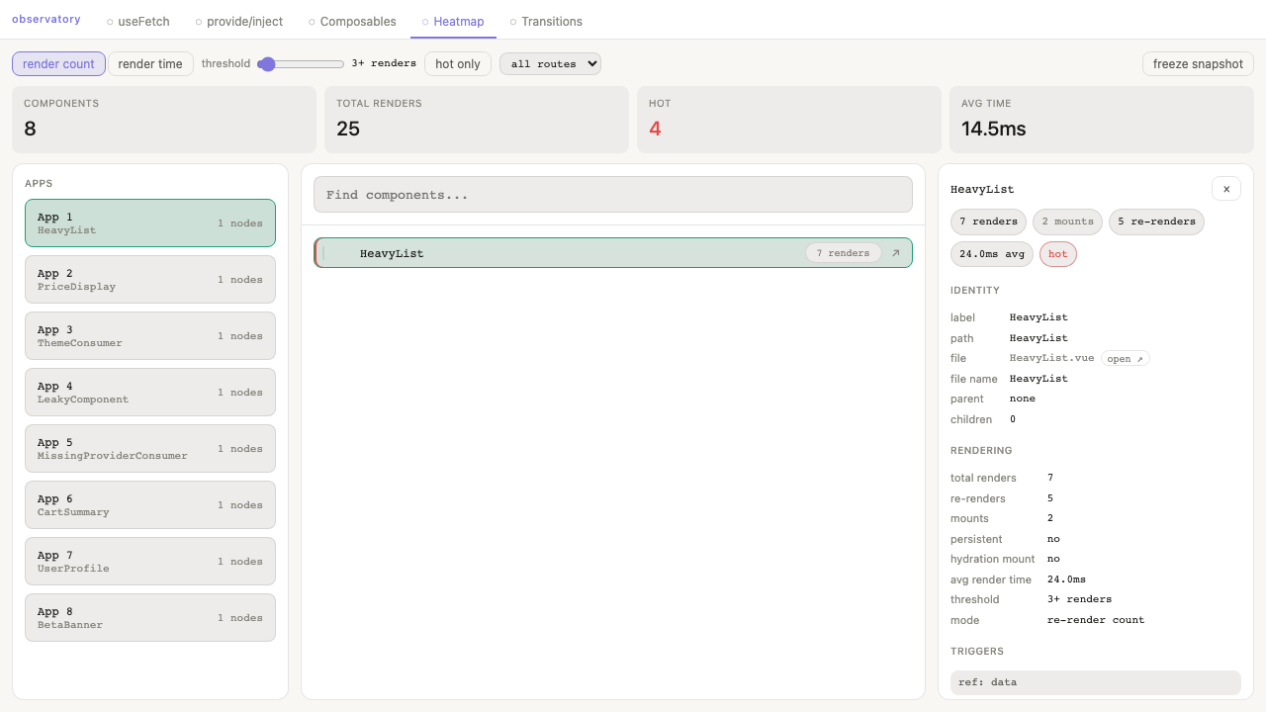This screenshot has width=1266, height=712.
Task: Open the all routes dropdown
Action: [550, 64]
